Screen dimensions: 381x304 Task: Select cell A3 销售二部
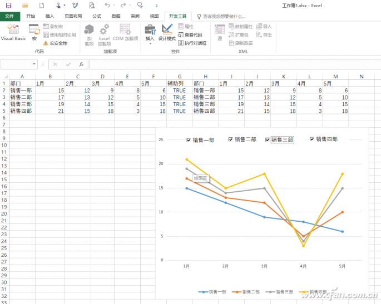pyautogui.click(x=22, y=97)
